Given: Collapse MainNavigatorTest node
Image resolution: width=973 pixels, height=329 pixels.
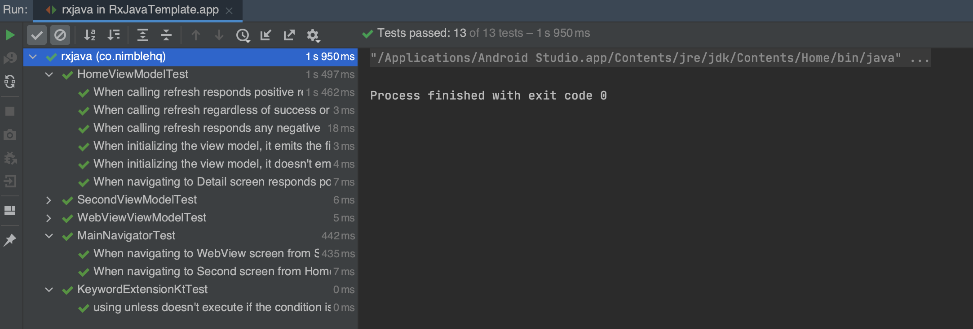Looking at the screenshot, I should [x=49, y=236].
